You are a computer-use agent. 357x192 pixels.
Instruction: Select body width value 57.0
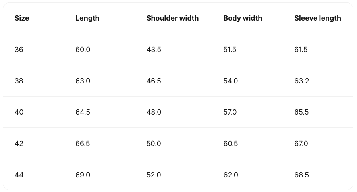coord(230,112)
